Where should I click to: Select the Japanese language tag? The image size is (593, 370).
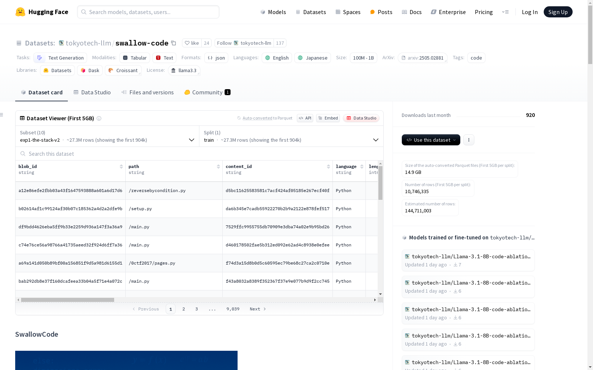tap(313, 58)
